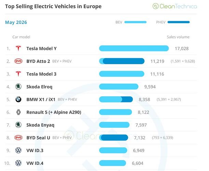Click the Sales volume column header

[x=178, y=37]
